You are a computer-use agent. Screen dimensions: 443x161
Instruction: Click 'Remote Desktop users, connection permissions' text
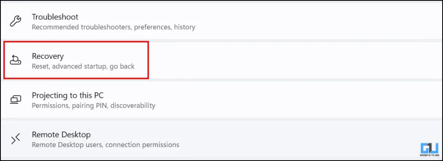pyautogui.click(x=106, y=145)
